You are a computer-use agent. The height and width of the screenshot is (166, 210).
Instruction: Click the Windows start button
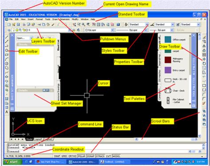[x=13, y=162]
